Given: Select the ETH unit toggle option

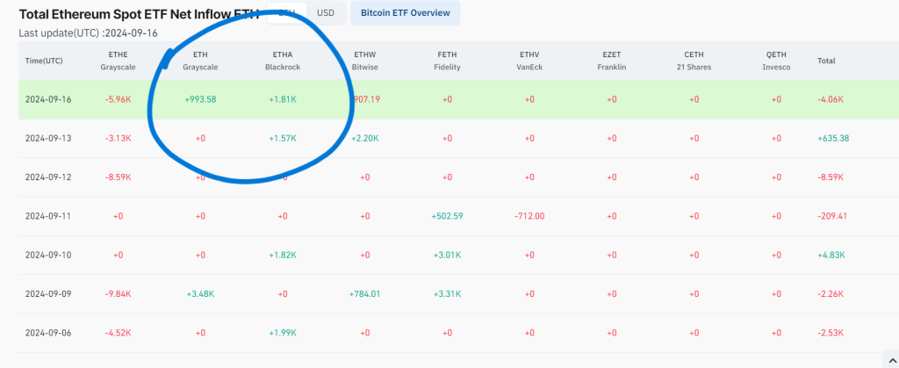Looking at the screenshot, I should [x=286, y=13].
